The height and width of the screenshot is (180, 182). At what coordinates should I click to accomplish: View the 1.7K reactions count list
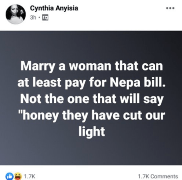click(x=30, y=176)
